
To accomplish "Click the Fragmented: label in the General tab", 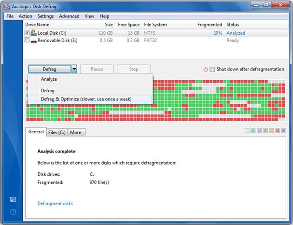I will [50, 183].
